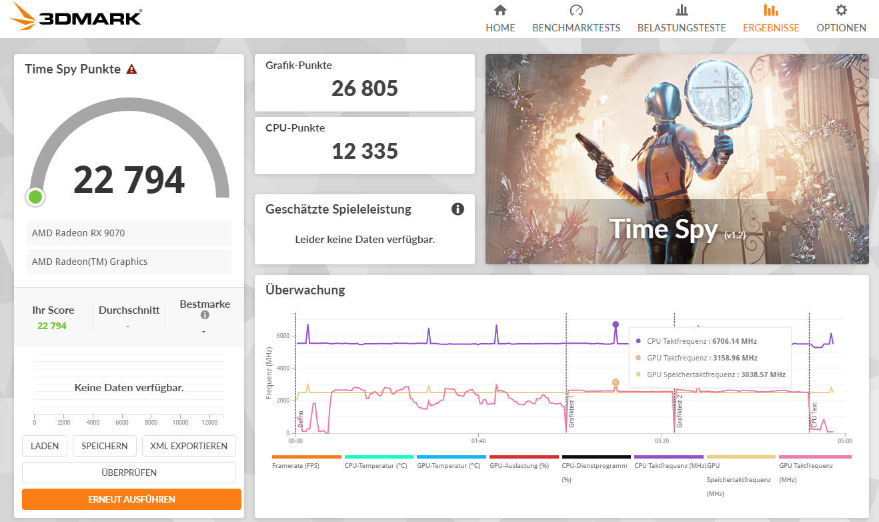Viewport: 879px width, 522px height.
Task: Click the Ergebnisse orange chart icon
Action: coord(771,10)
